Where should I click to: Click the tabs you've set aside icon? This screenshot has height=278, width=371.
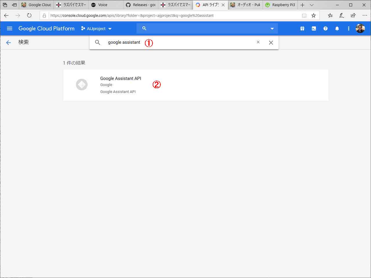(5, 5)
